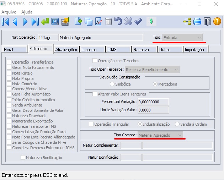Cancel editing with the X icon
This screenshot has height=180, width=224.
[x=128, y=21]
